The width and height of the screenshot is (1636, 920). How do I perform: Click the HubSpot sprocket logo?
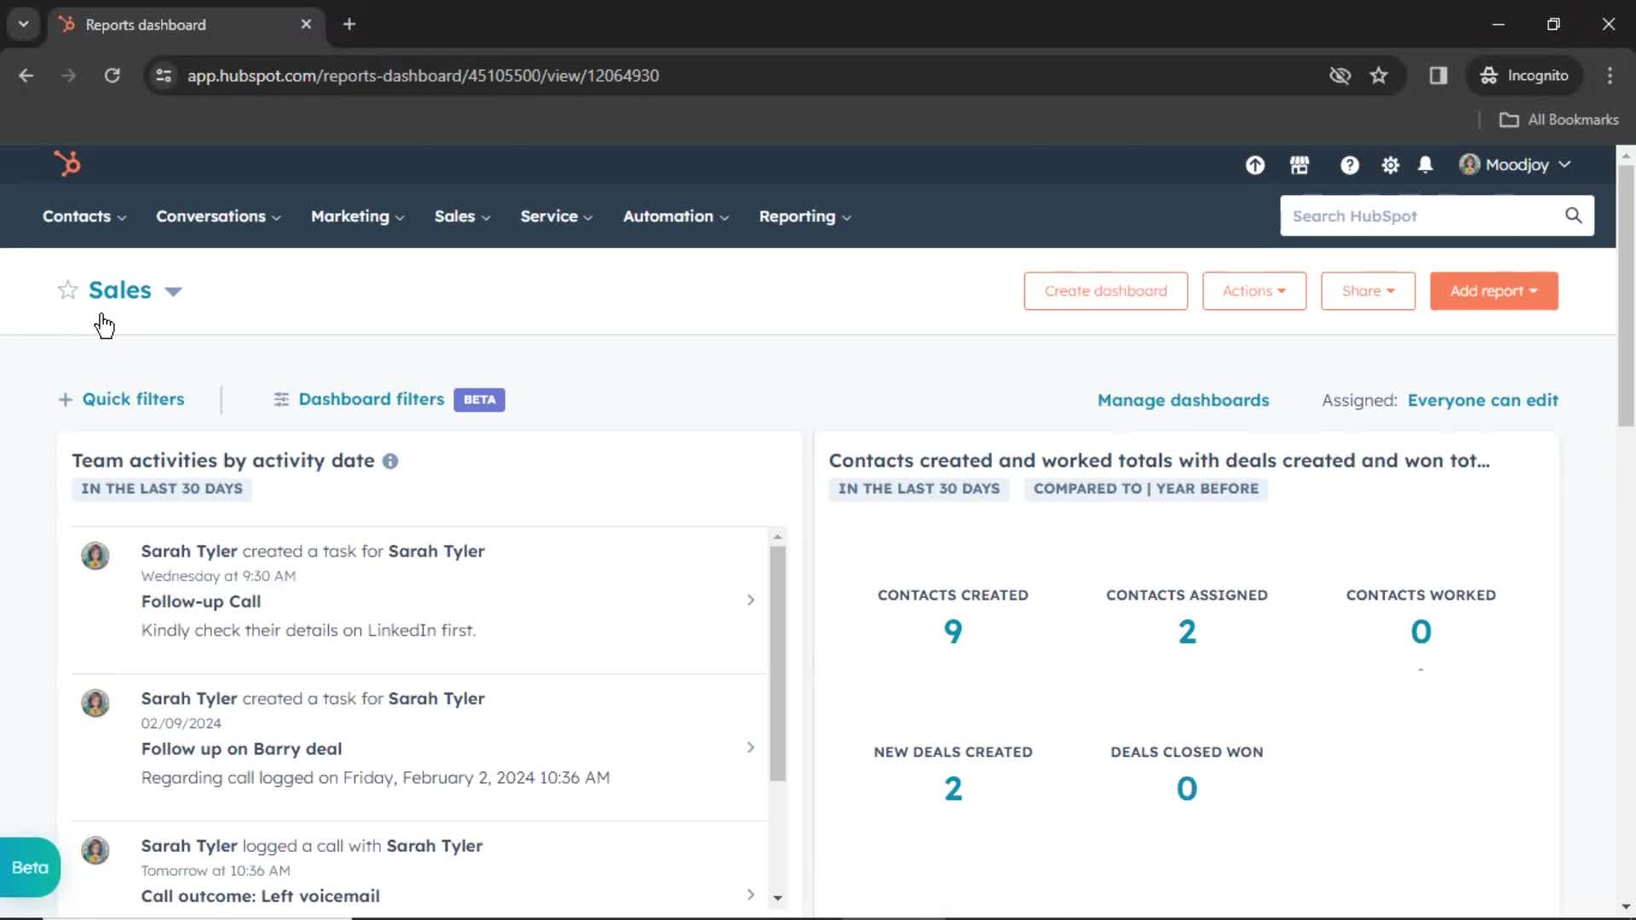(x=67, y=164)
